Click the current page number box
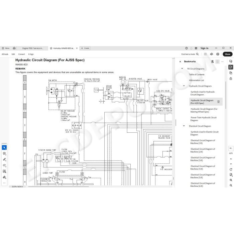 [231, 148]
